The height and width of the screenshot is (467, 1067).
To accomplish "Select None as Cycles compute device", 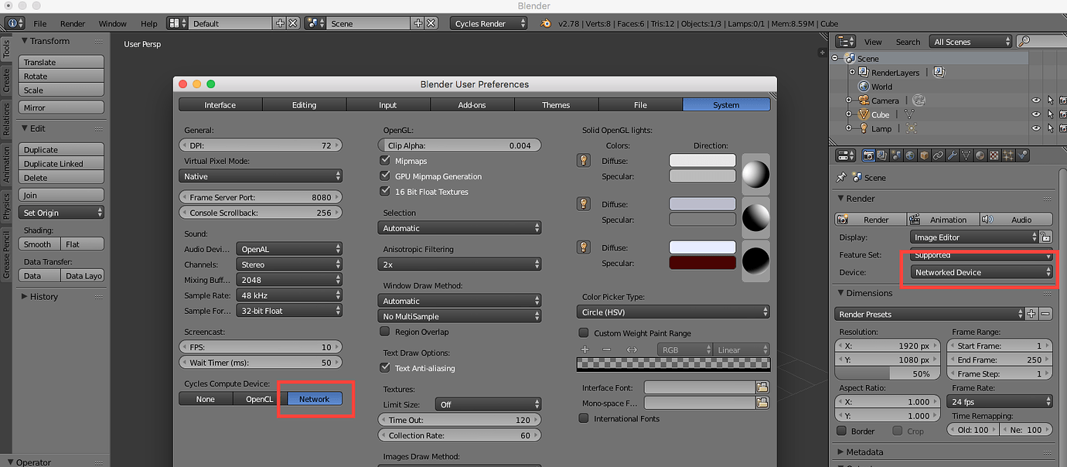I will pos(206,399).
